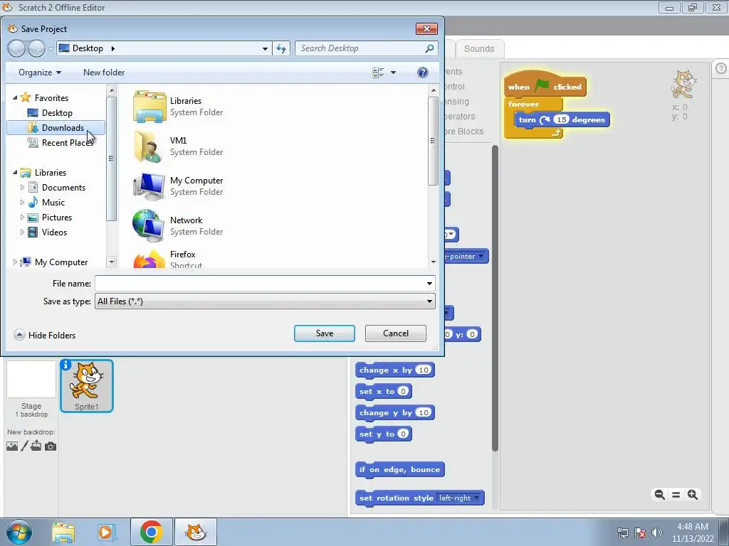Paint new backdrop with brush icon

[x=25, y=446]
